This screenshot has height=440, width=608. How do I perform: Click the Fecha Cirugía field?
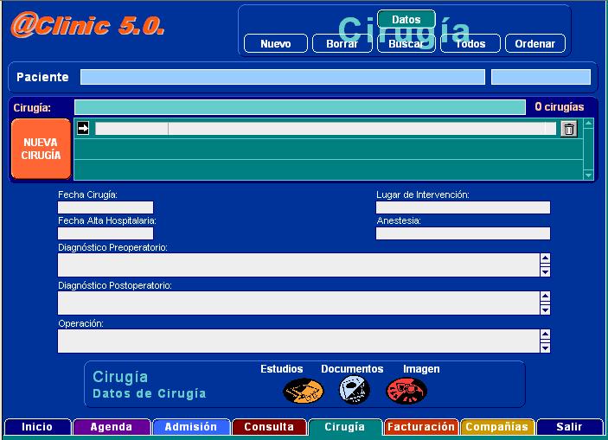106,207
